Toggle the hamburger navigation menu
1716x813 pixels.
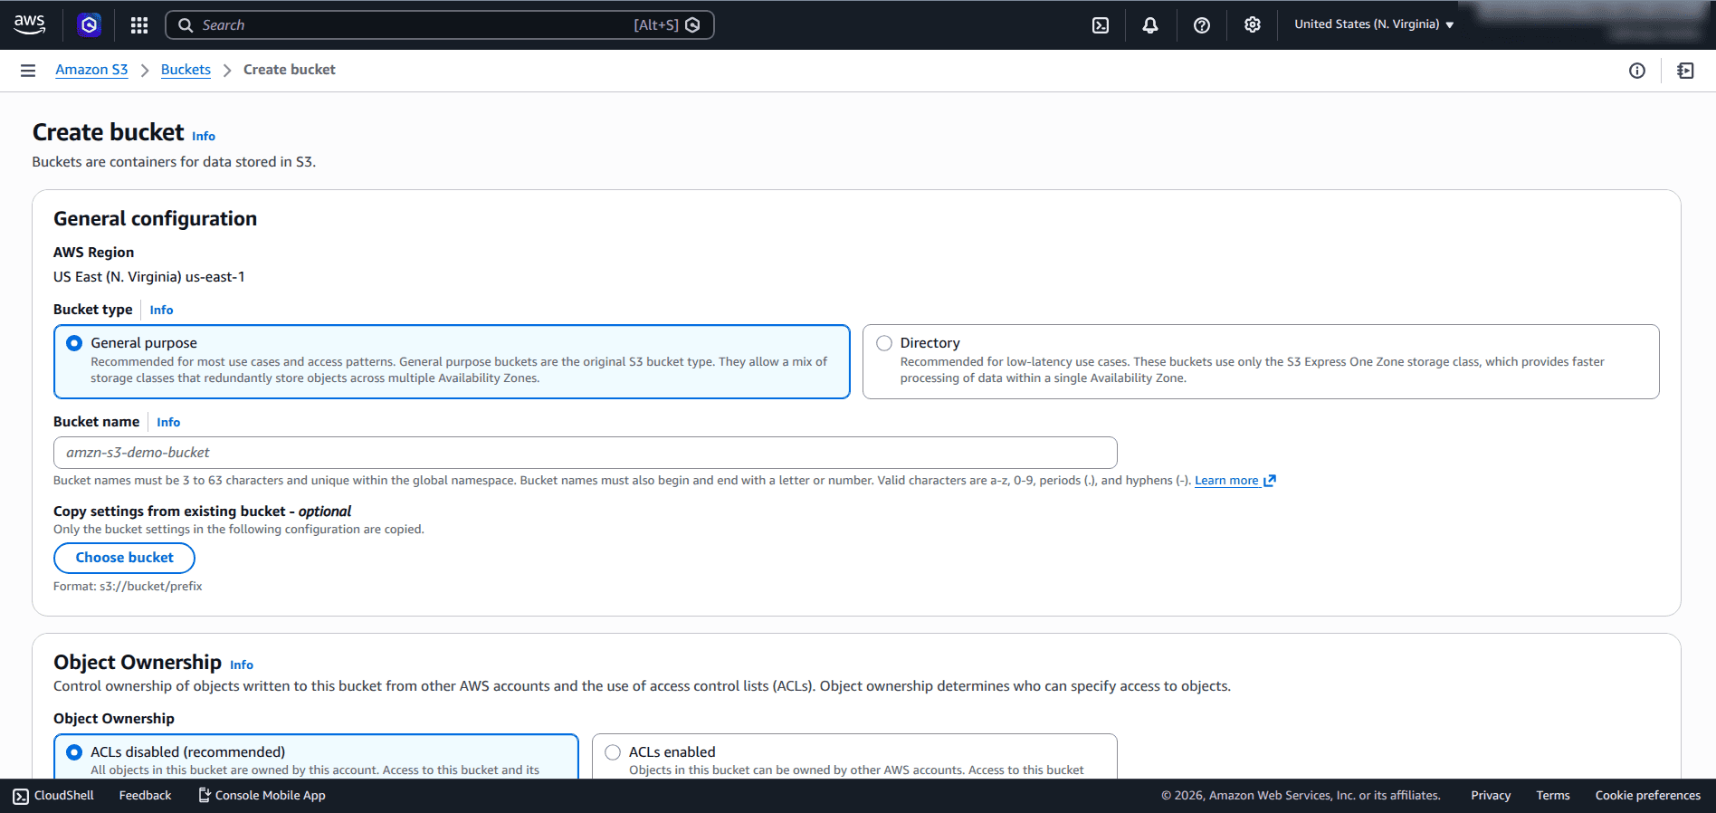coord(28,71)
